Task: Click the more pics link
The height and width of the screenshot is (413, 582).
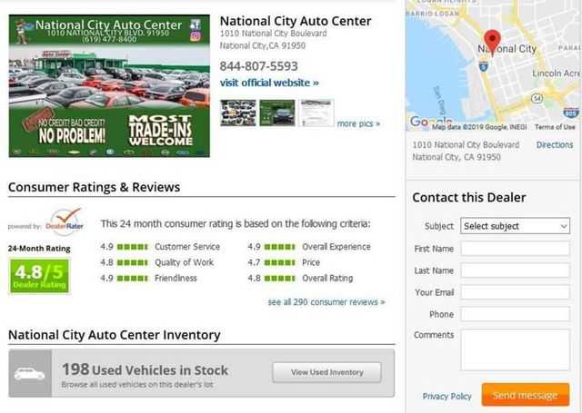Action: click(358, 123)
